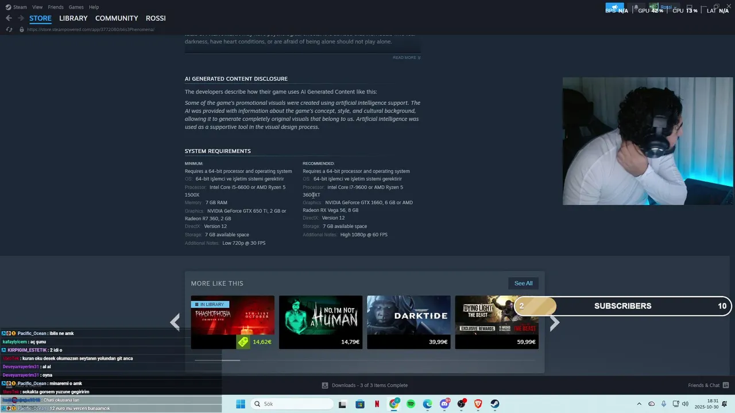The width and height of the screenshot is (735, 413).
Task: Click the SYSTEM REQUIREMENTS heading
Action: click(218, 151)
